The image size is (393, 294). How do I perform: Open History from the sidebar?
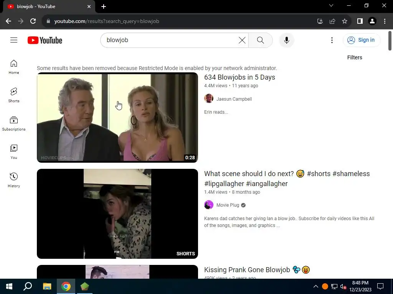tap(14, 180)
